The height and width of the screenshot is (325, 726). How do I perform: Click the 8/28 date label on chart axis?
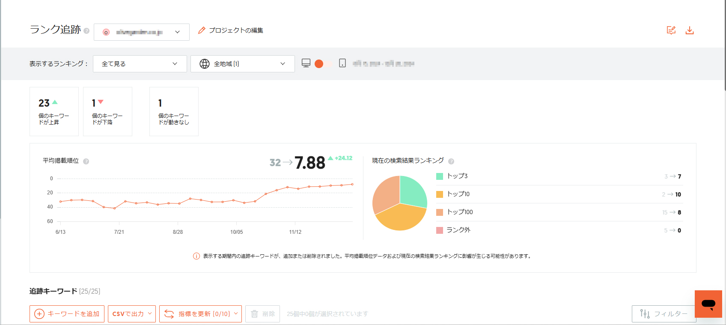point(178,232)
